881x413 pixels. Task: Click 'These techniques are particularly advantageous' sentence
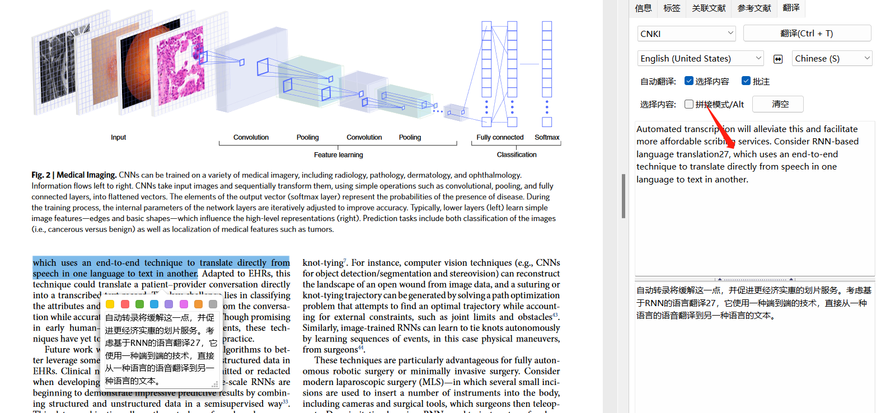coord(406,360)
